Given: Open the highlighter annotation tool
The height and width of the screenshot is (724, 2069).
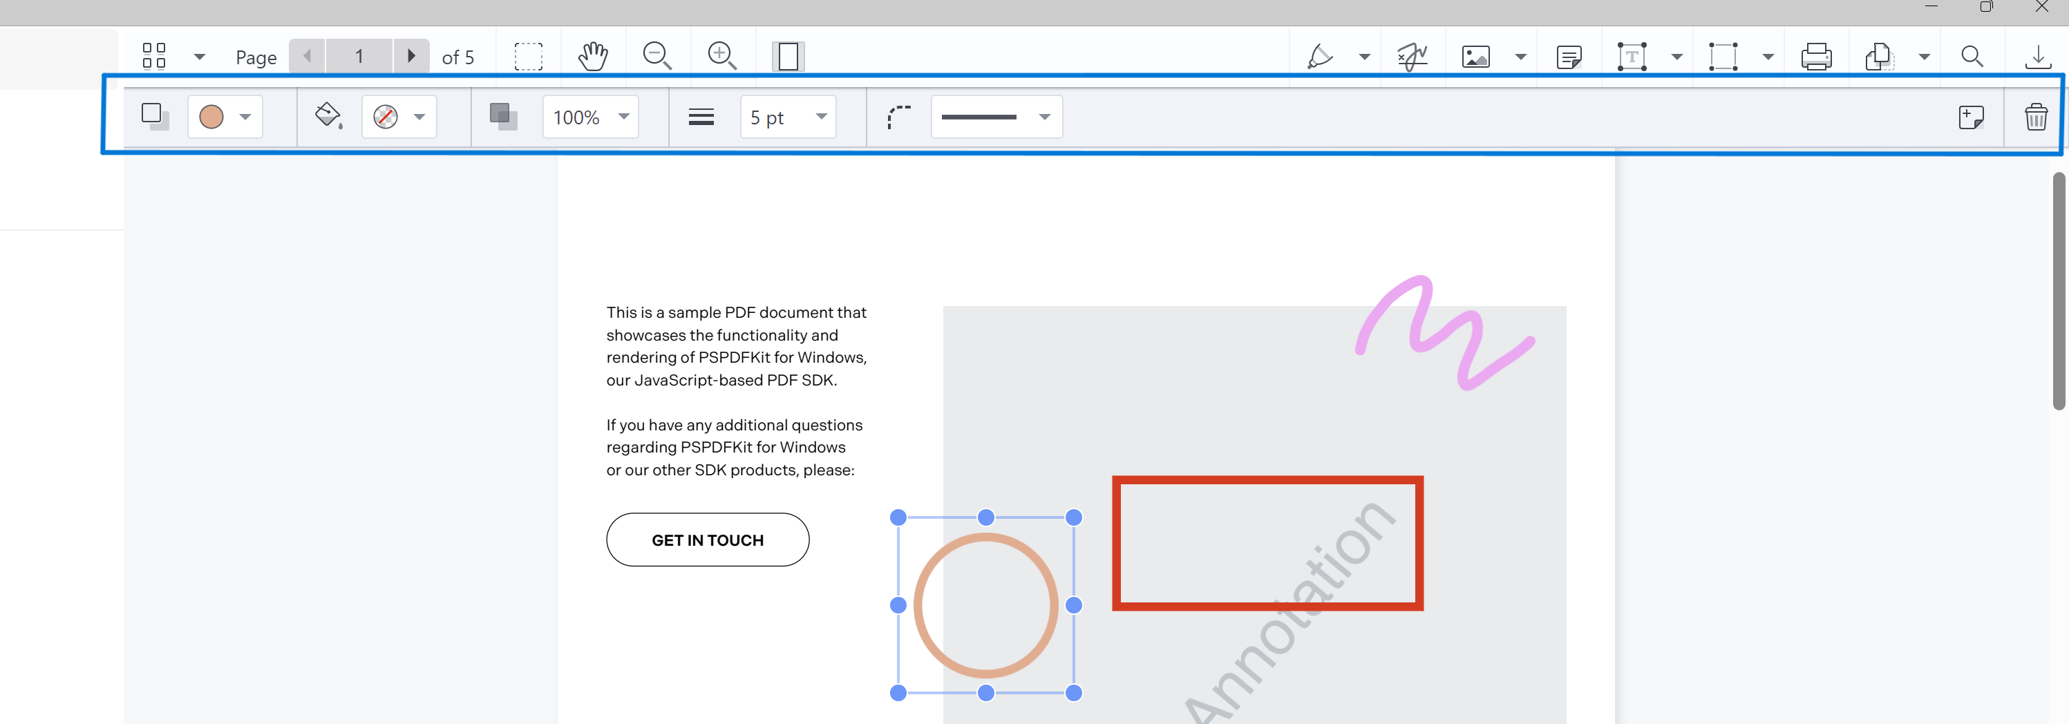Looking at the screenshot, I should 1321,55.
